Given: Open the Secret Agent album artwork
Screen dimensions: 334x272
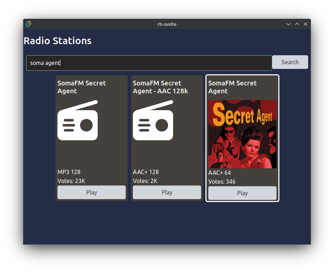Looking at the screenshot, I should coord(242,134).
